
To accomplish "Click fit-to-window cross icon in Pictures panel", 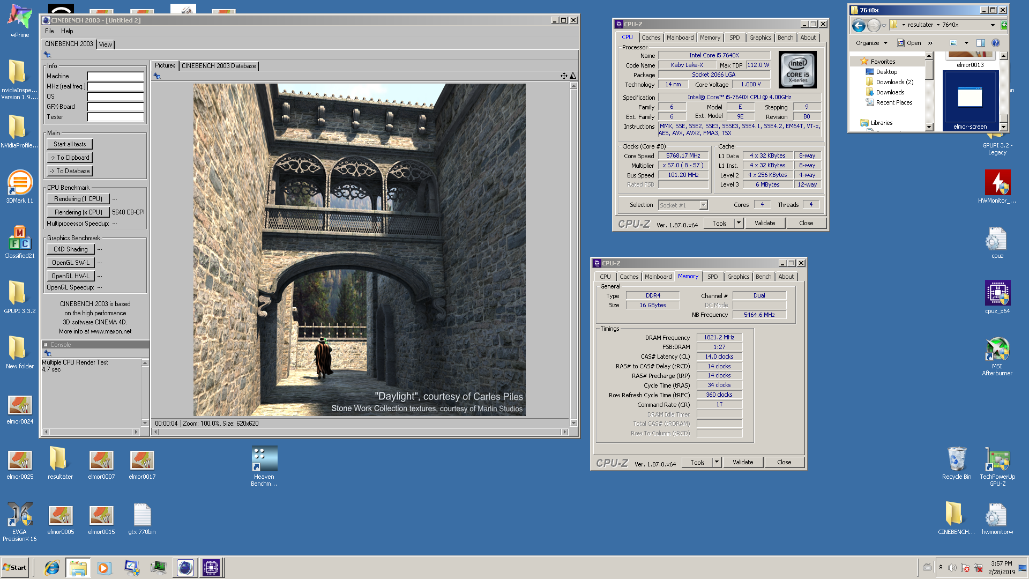I will [564, 76].
